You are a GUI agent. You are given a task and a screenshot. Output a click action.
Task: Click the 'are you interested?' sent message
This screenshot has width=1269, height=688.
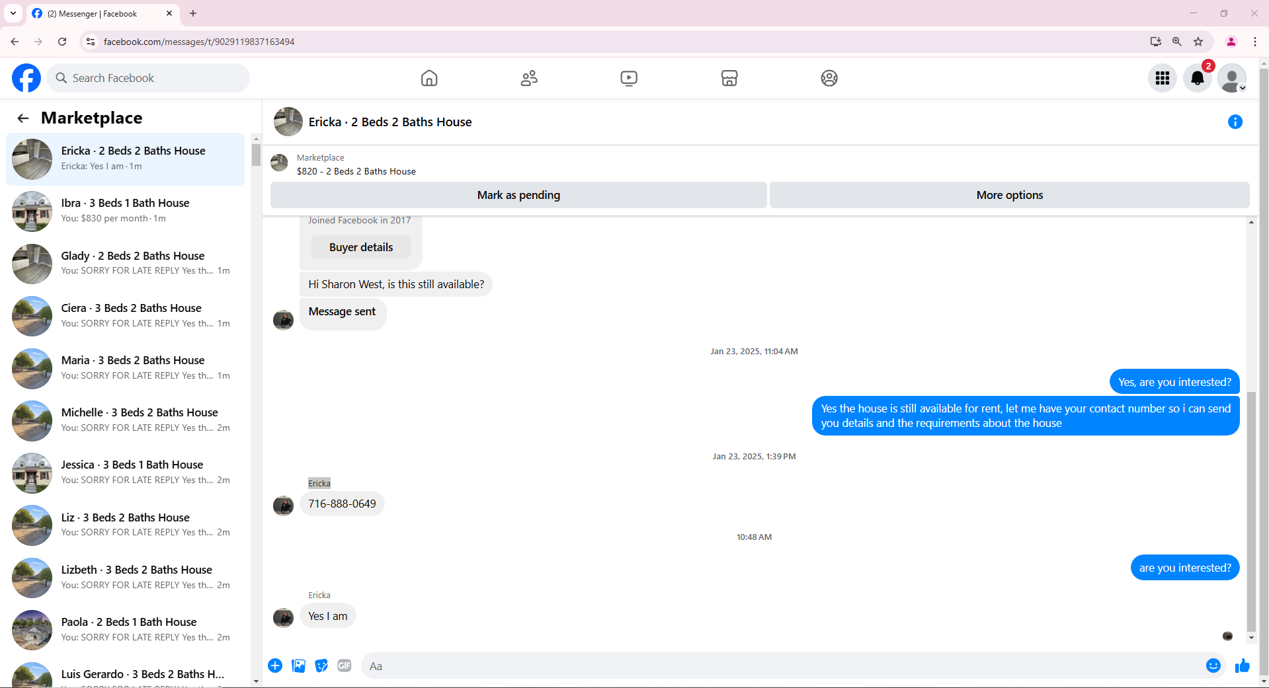click(1185, 568)
